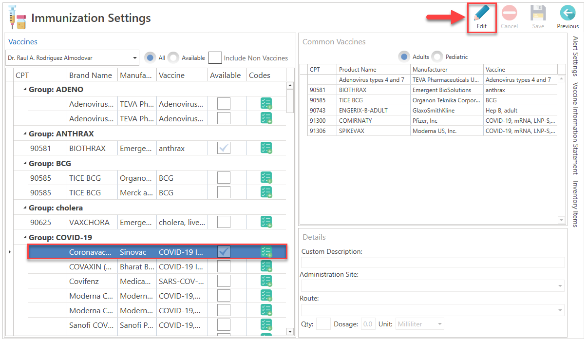Open codes icon for TICE BCG Merck row

pyautogui.click(x=266, y=192)
